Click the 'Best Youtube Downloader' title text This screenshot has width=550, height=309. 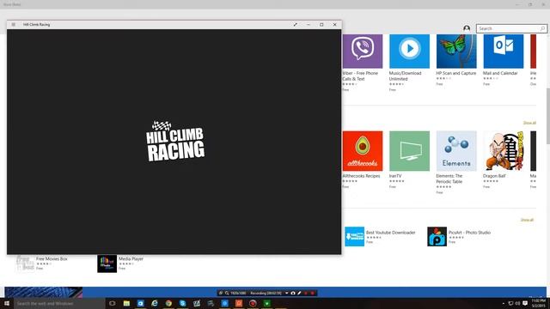(x=390, y=233)
